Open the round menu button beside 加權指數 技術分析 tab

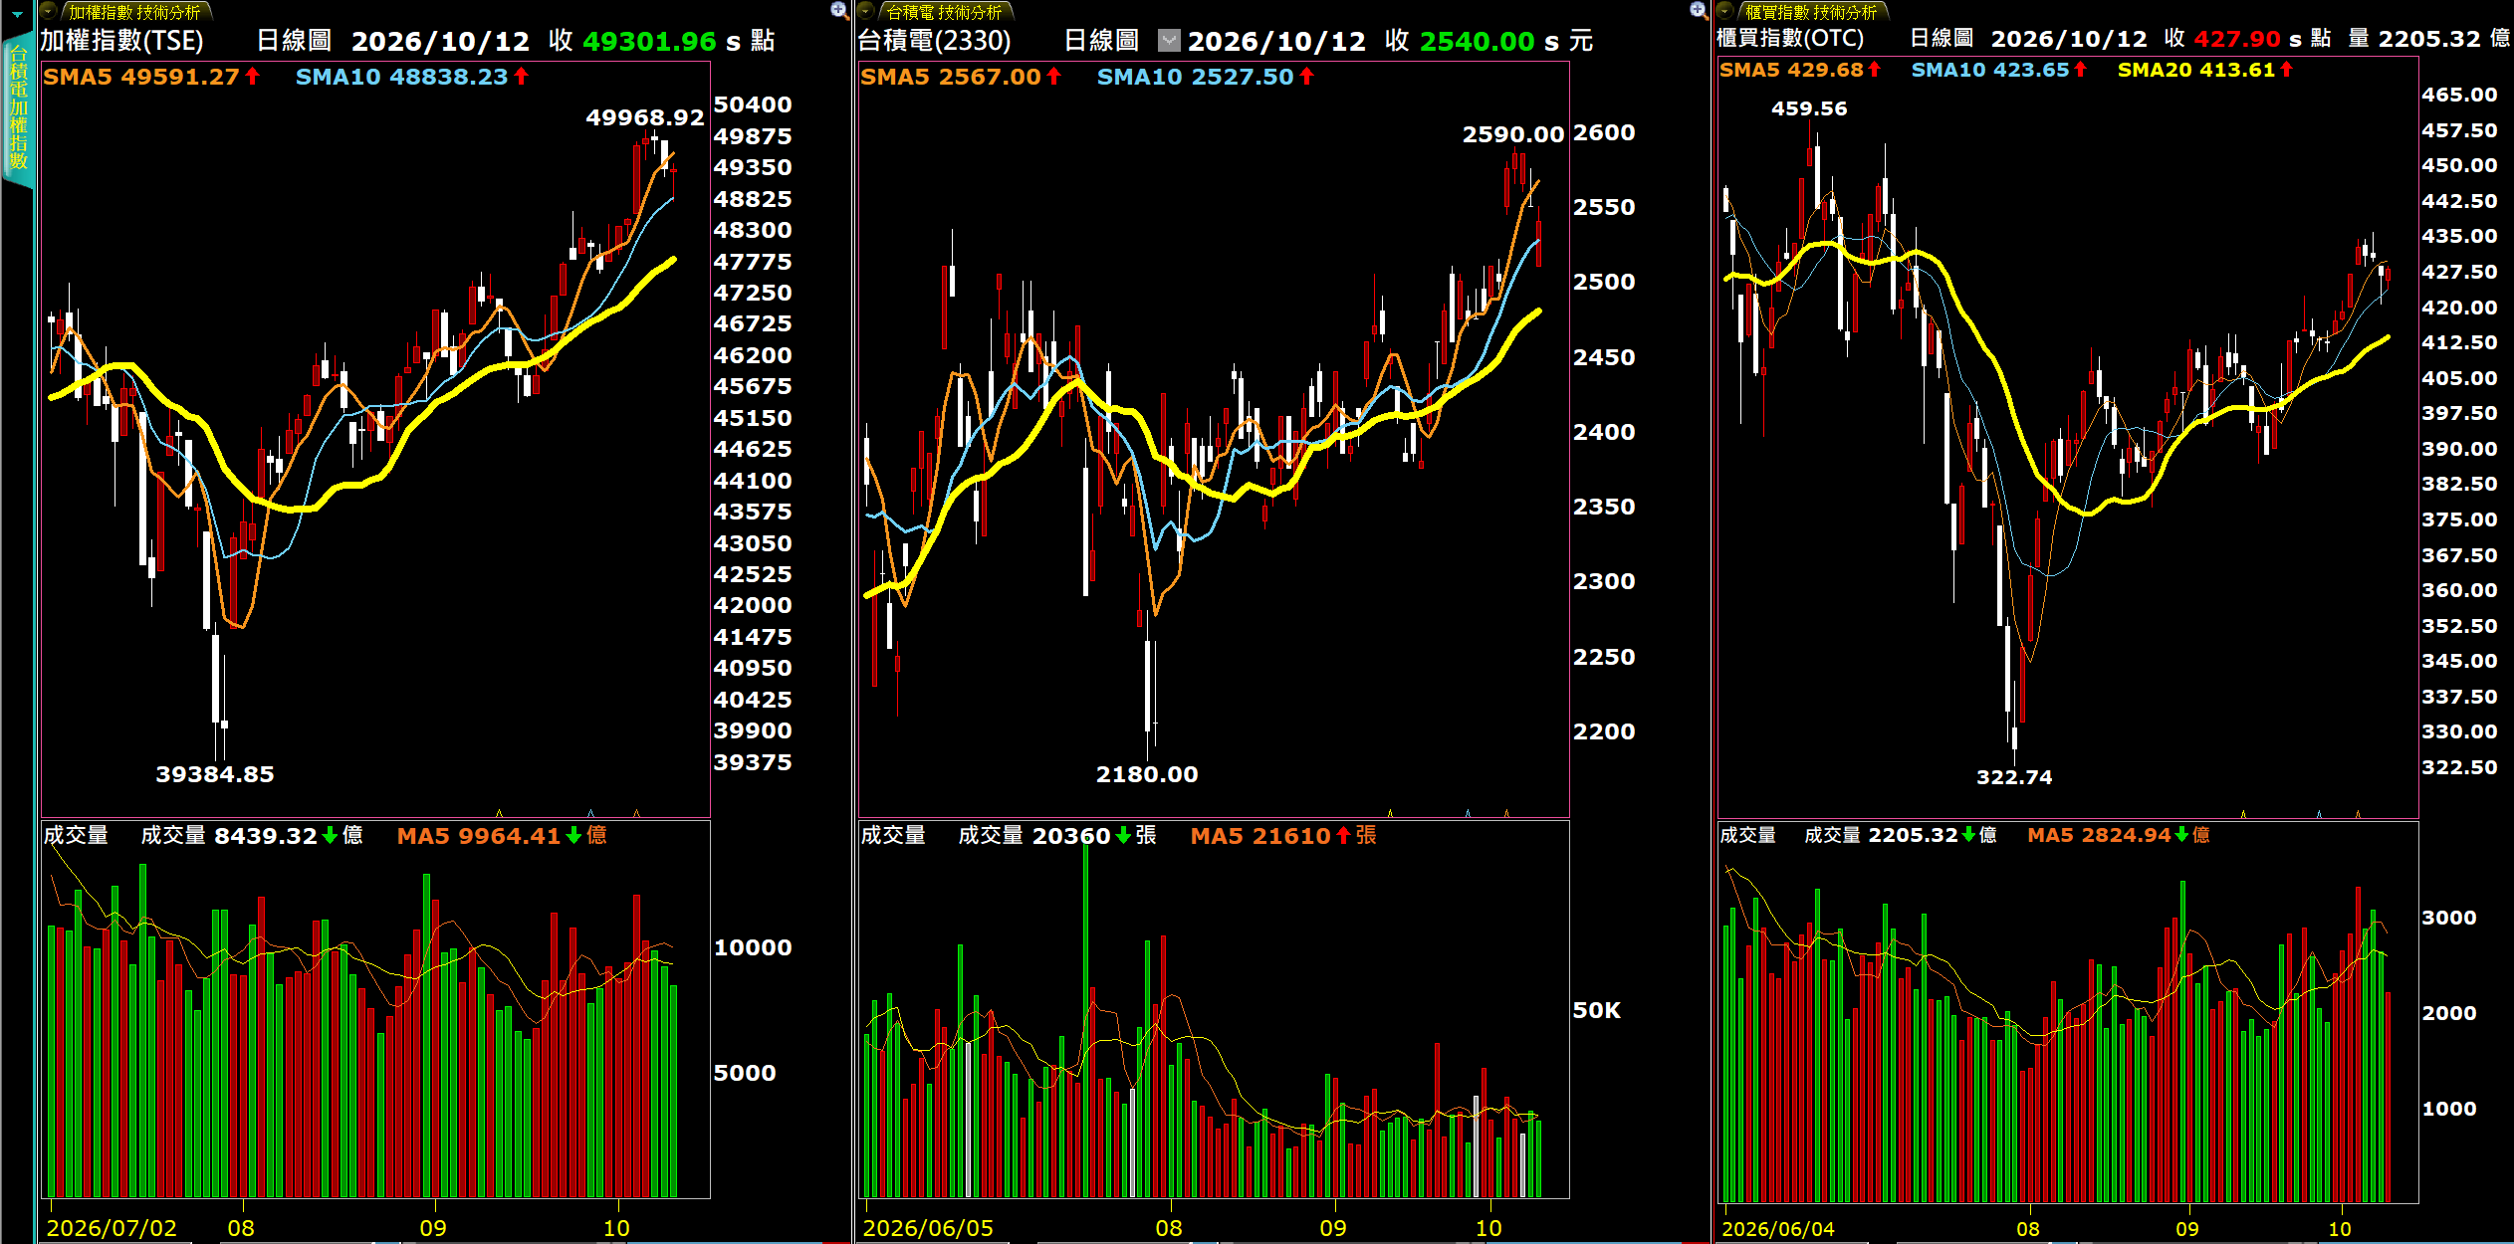(49, 11)
